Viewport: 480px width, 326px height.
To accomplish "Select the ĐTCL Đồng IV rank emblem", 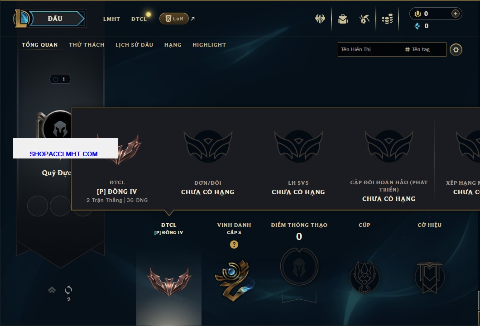I will 169,282.
